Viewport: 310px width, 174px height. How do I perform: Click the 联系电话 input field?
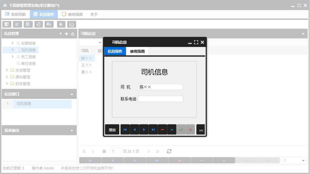tap(160, 99)
